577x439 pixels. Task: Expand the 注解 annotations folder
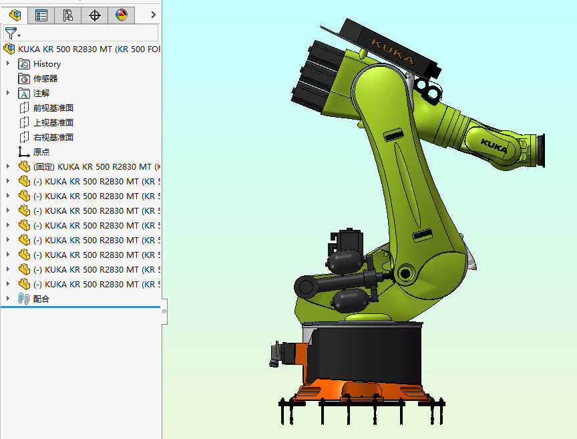click(x=8, y=93)
